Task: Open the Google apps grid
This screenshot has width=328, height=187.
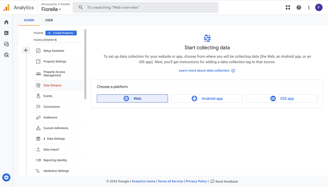Action: coord(288,7)
